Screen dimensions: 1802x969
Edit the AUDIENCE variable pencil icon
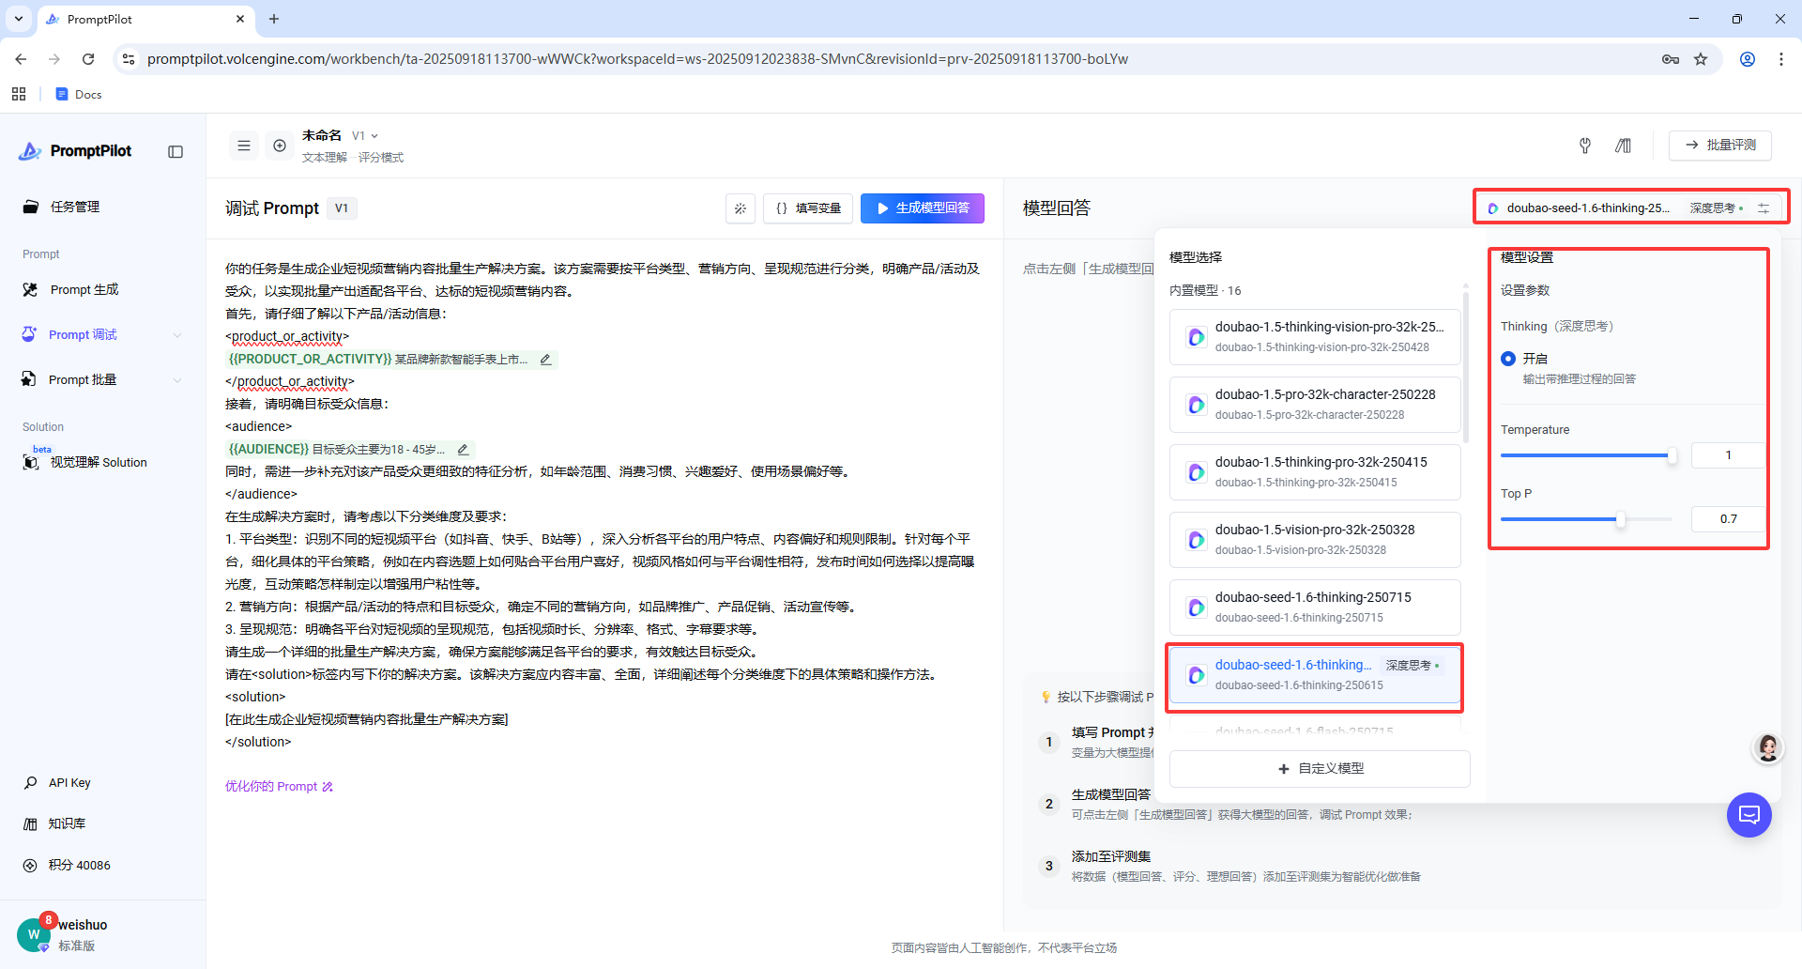tap(463, 450)
